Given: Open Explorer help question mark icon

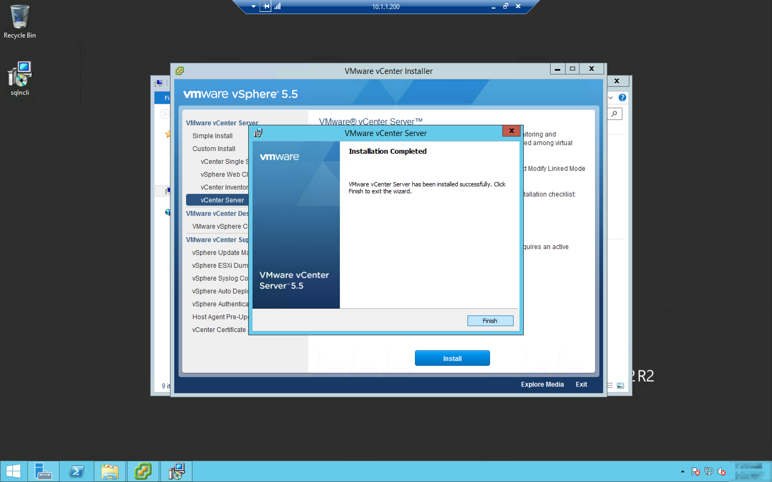Looking at the screenshot, I should [622, 97].
